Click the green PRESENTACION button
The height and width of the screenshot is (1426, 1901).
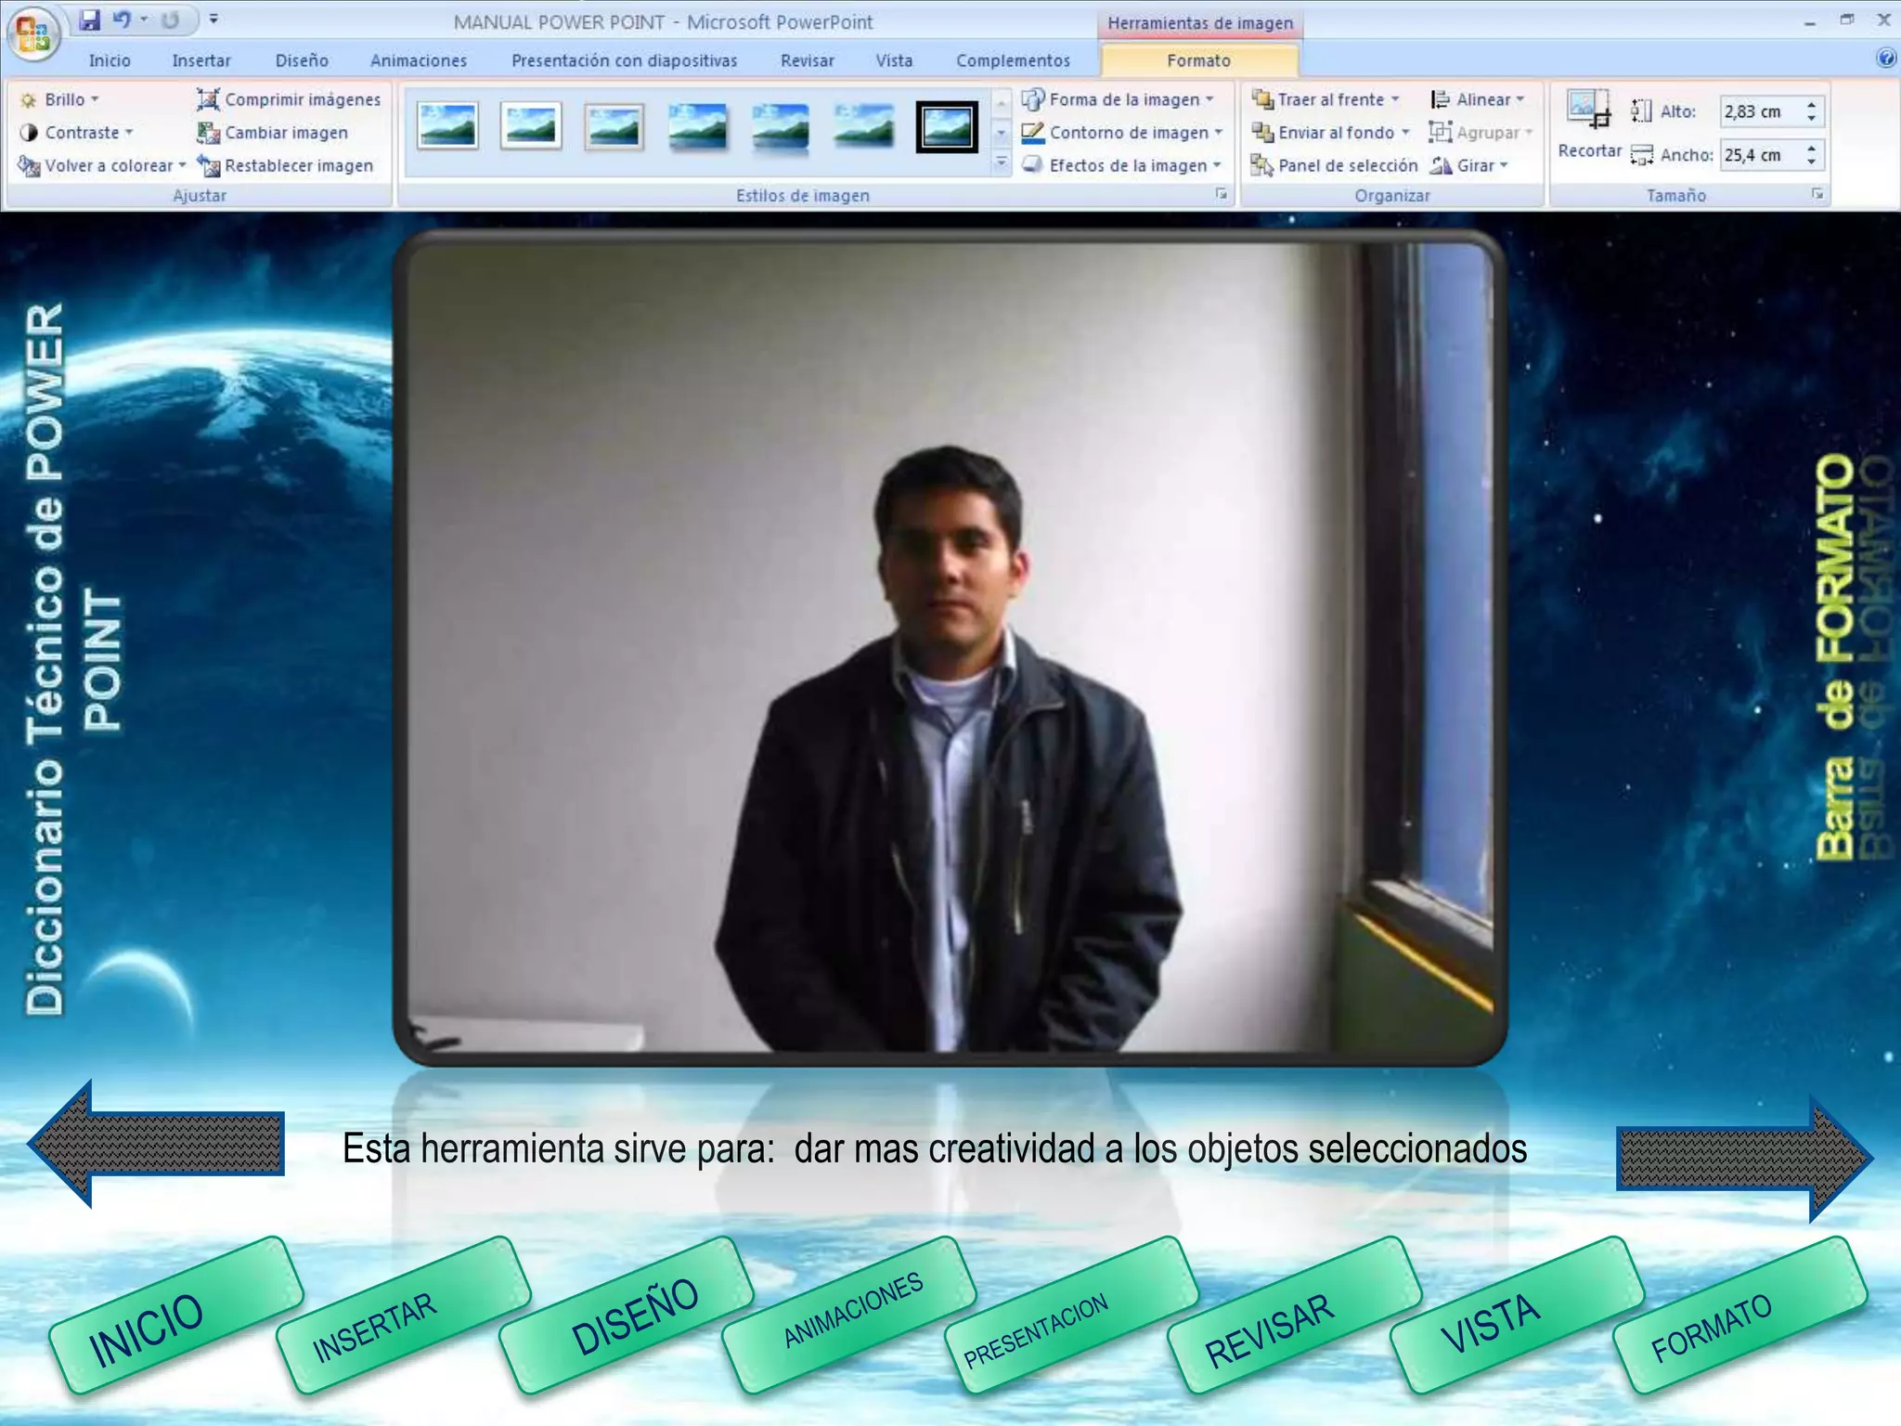(x=1071, y=1315)
